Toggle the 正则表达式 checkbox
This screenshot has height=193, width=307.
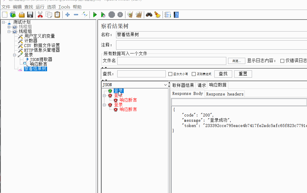[194, 74]
